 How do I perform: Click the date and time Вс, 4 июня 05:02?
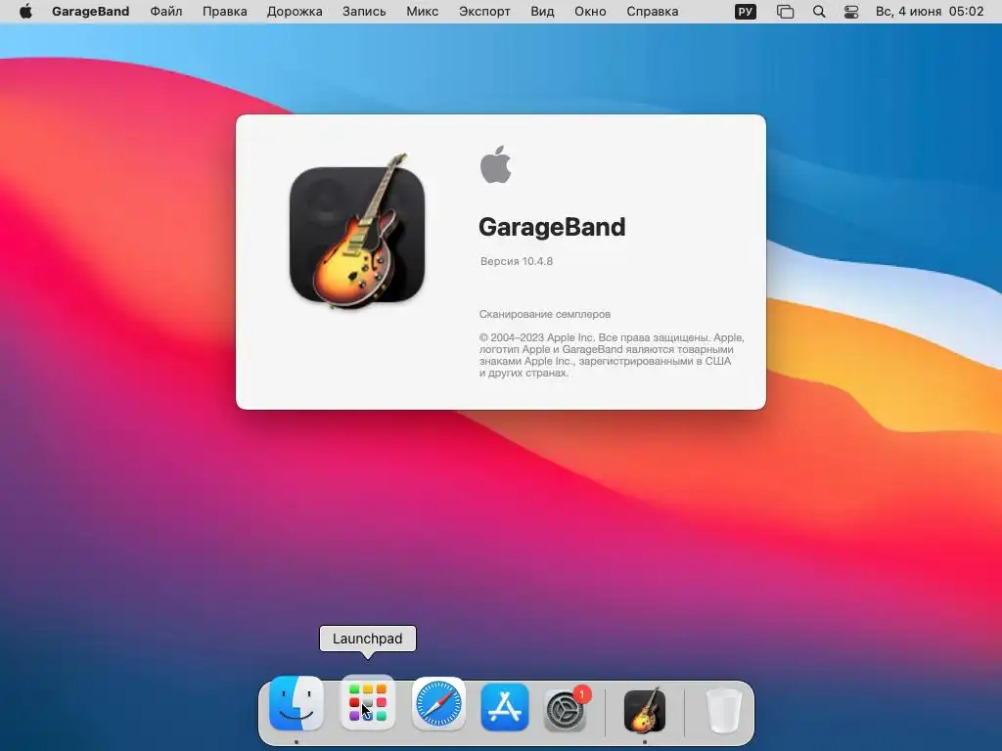(x=930, y=12)
